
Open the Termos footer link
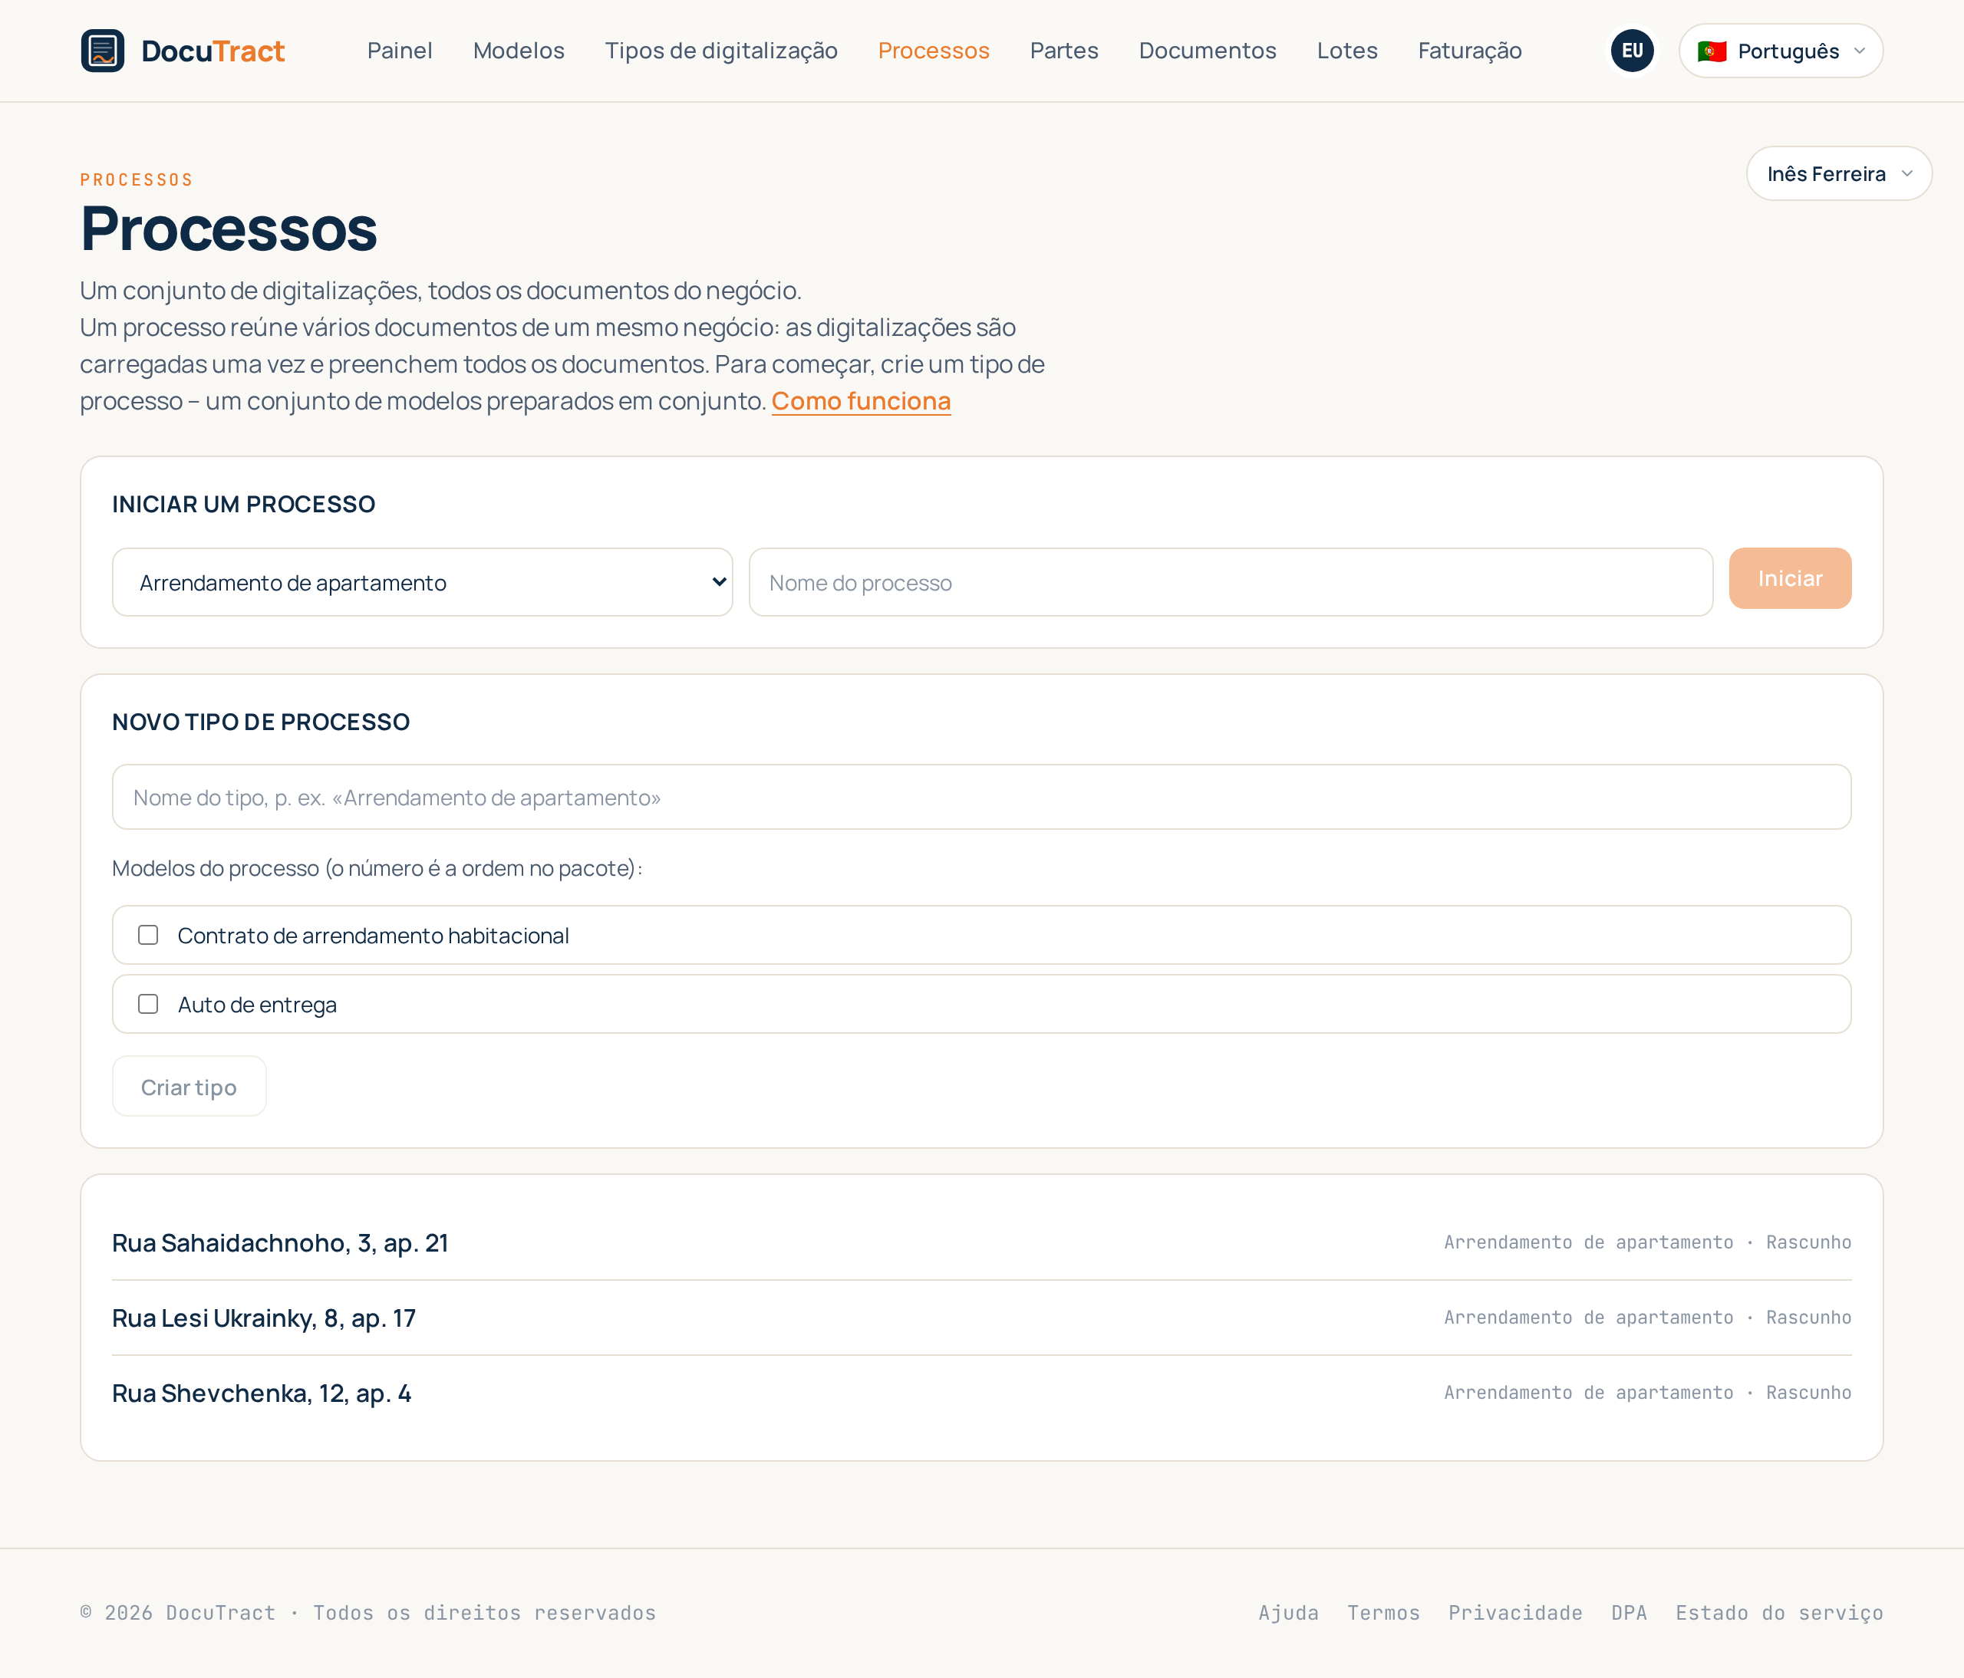(x=1383, y=1613)
